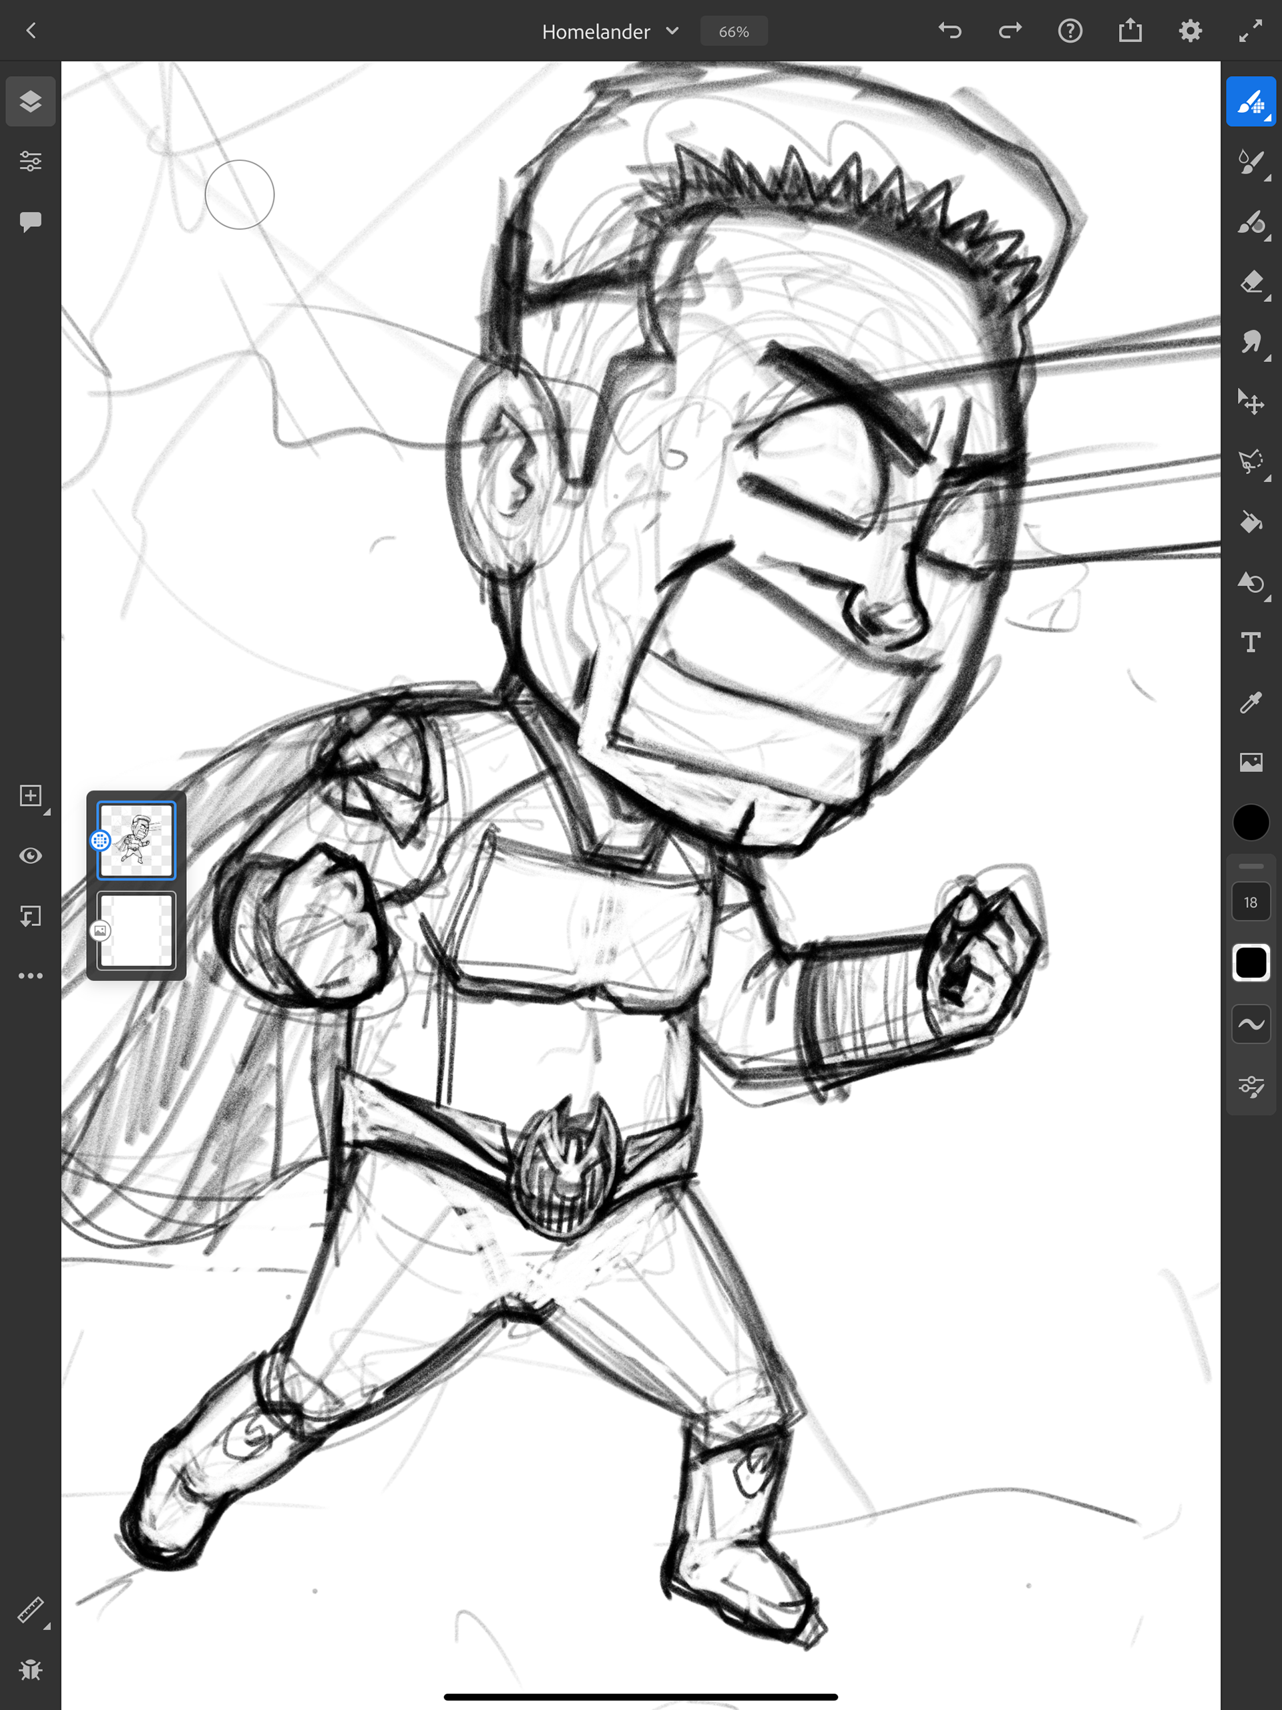Open the Add Layer options menu
The image size is (1282, 1710).
click(x=30, y=795)
